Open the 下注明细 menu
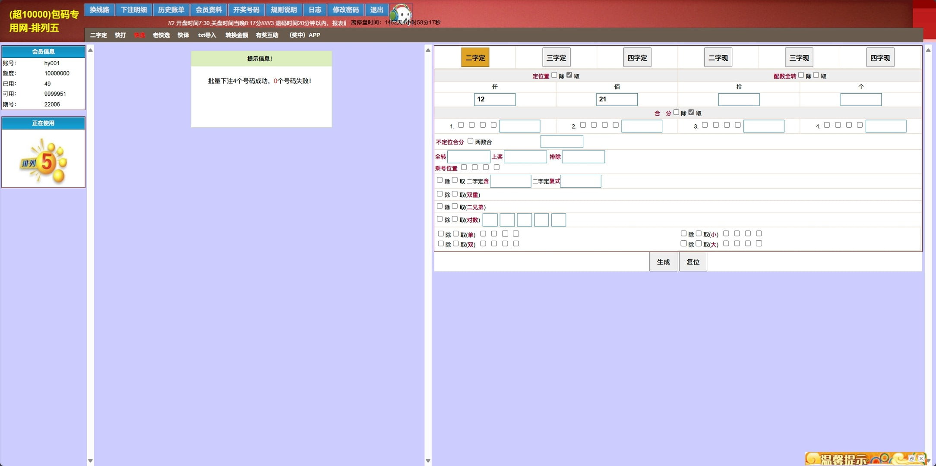This screenshot has height=466, width=936. 133,9
